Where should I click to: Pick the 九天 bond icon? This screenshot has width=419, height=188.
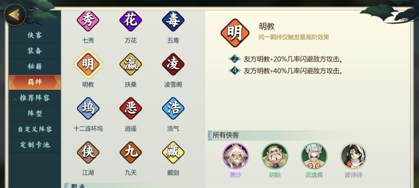pyautogui.click(x=131, y=152)
